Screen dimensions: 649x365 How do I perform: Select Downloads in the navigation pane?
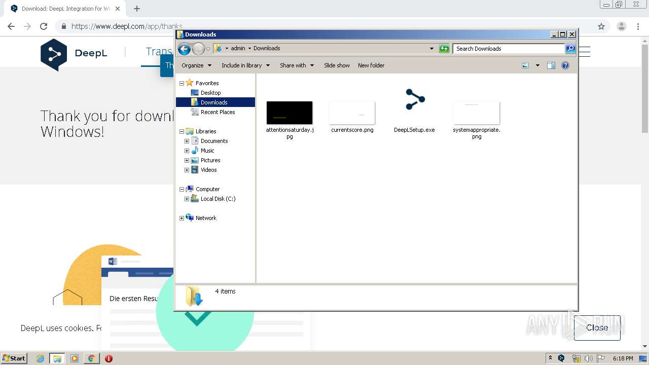coord(214,102)
